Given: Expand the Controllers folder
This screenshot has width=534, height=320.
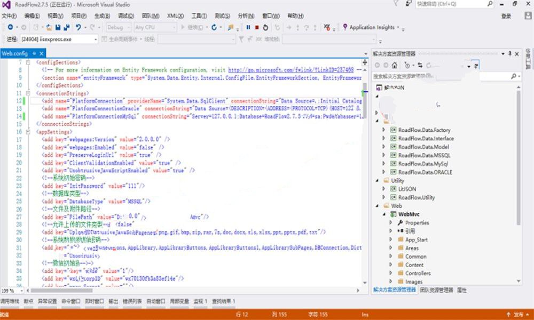Looking at the screenshot, I should click(391, 273).
